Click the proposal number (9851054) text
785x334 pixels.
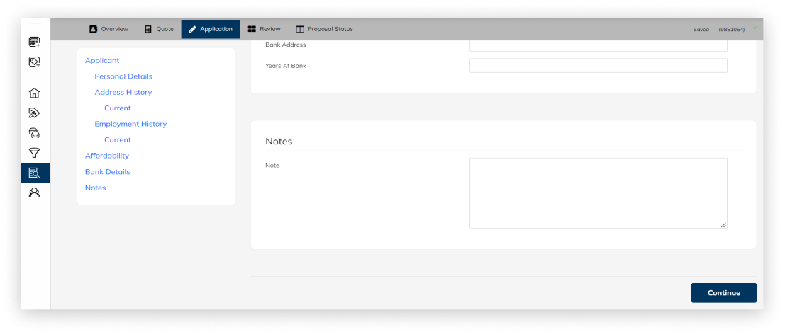(x=731, y=30)
